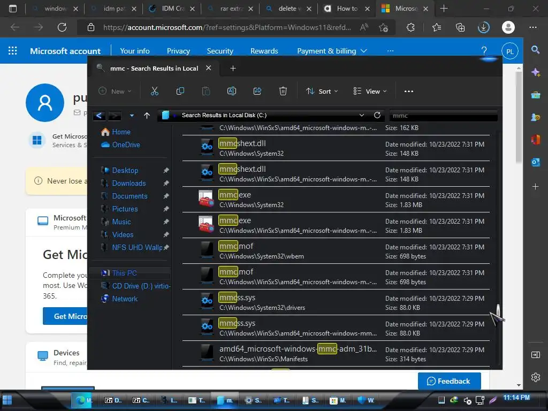Image resolution: width=548 pixels, height=411 pixels.
Task: Select OneDrive in Explorer sidebar
Action: (126, 144)
